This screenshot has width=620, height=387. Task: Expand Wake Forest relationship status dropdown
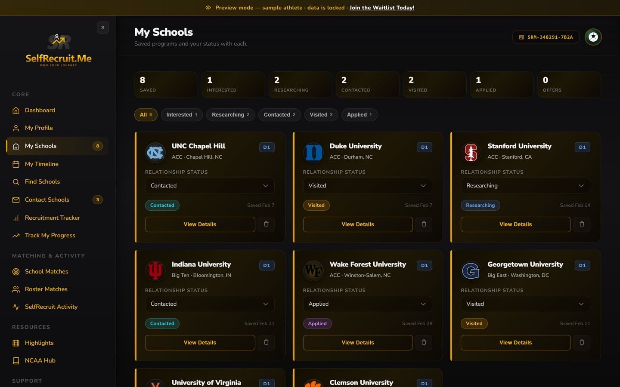(368, 304)
